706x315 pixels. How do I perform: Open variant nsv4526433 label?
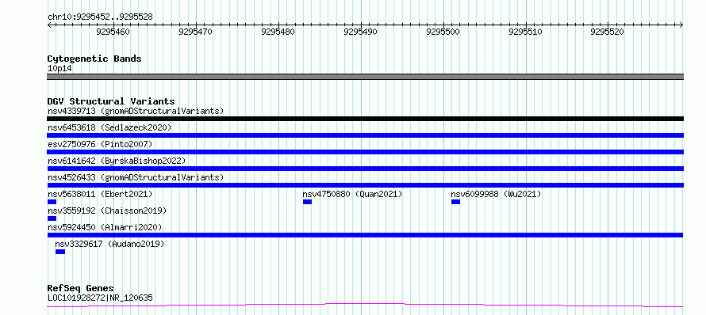pyautogui.click(x=136, y=177)
